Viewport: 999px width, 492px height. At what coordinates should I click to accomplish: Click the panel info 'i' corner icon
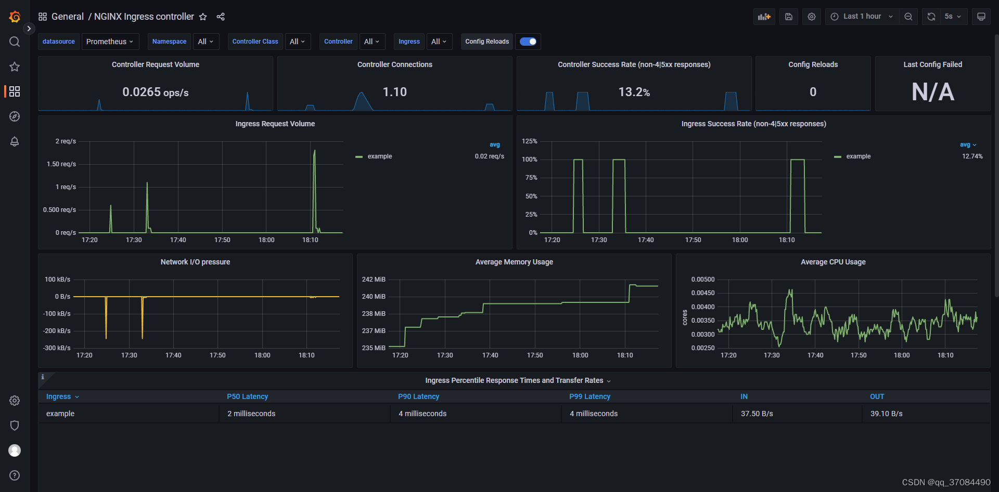pyautogui.click(x=43, y=377)
